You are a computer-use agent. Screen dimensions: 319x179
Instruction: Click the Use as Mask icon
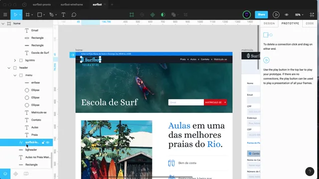(x=163, y=14)
